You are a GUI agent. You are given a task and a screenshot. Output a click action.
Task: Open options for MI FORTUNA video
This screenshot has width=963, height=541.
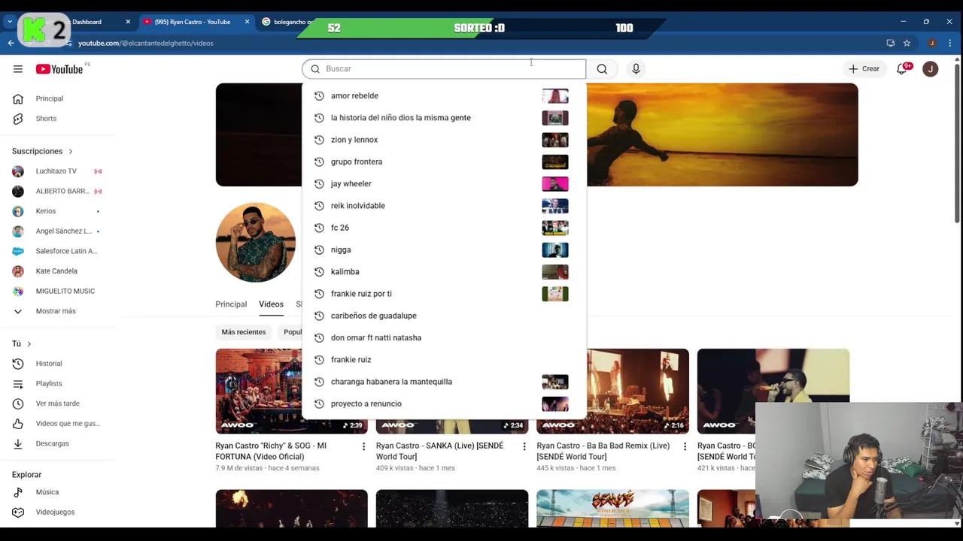pos(363,446)
